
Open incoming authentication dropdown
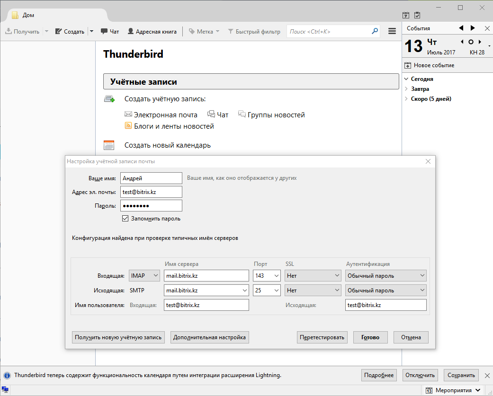click(386, 275)
